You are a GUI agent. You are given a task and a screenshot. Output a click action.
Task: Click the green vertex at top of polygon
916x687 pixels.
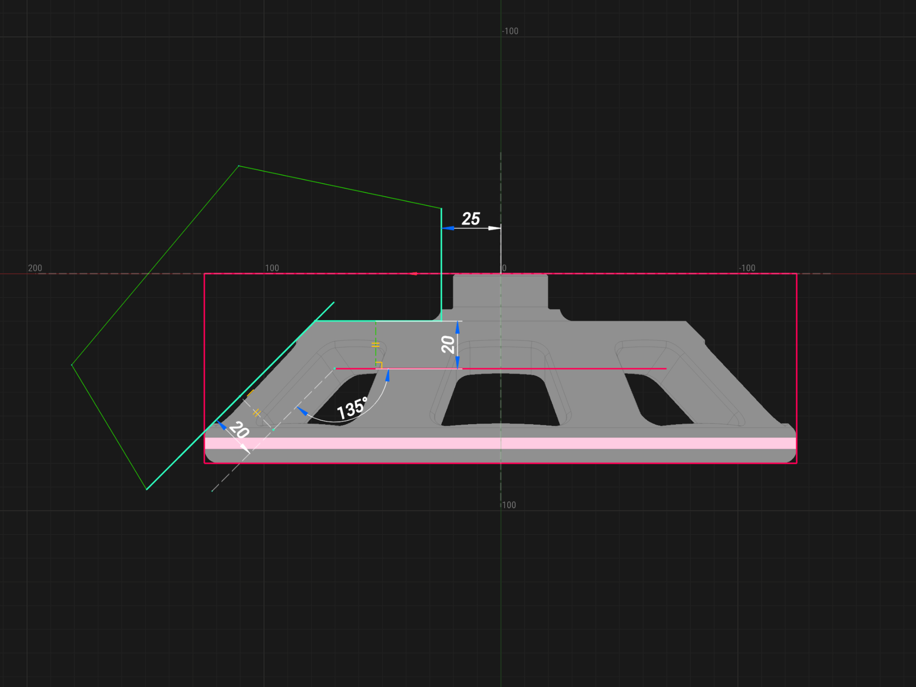(239, 166)
